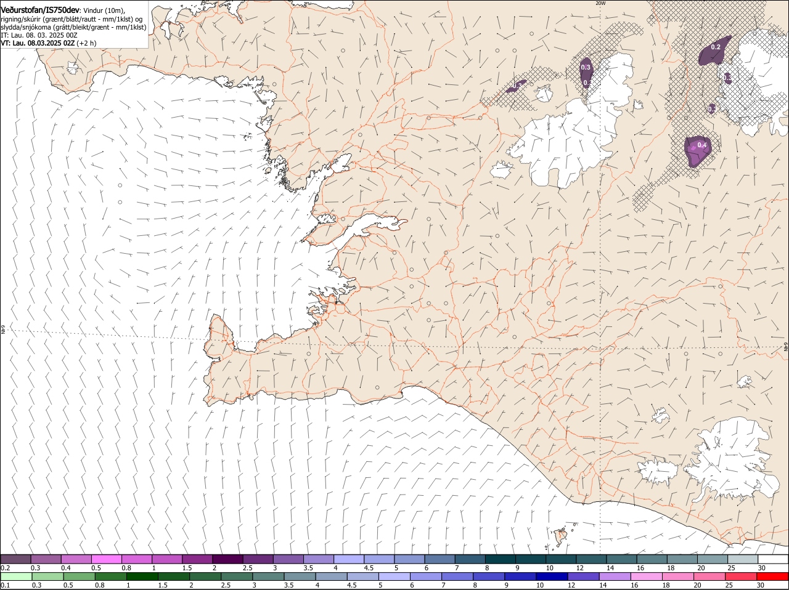The width and height of the screenshot is (789, 590).
Task: Pick the light purple 14 swatch in the lower legend row
Action: (615, 576)
